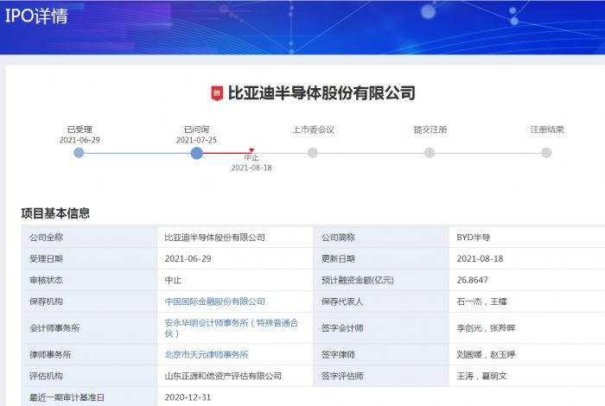Click the 预计融资金额(亿元) label cell
605x406 pixels.
pyautogui.click(x=381, y=280)
